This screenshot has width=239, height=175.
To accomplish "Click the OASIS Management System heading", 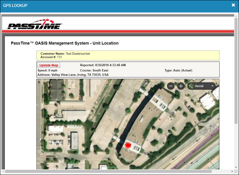I will pos(65,43).
